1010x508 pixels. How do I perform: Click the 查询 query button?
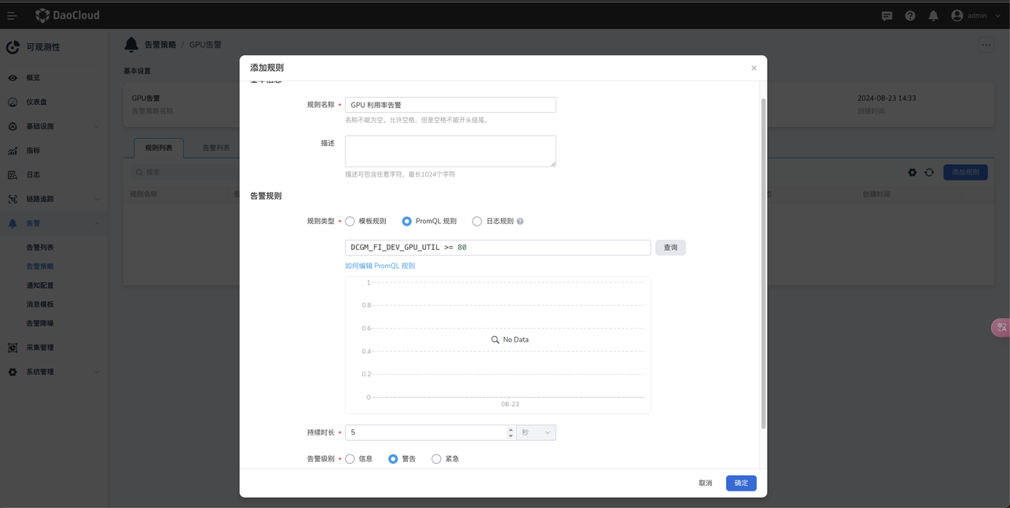[x=670, y=248]
